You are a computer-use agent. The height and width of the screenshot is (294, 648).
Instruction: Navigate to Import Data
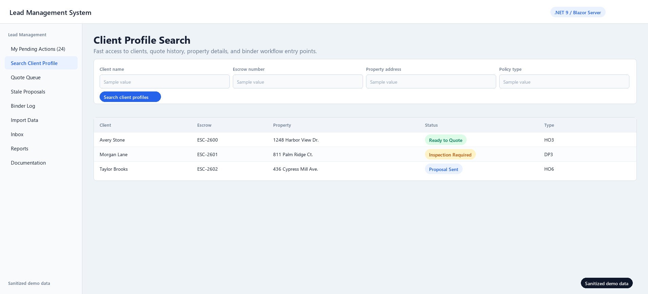(41, 120)
